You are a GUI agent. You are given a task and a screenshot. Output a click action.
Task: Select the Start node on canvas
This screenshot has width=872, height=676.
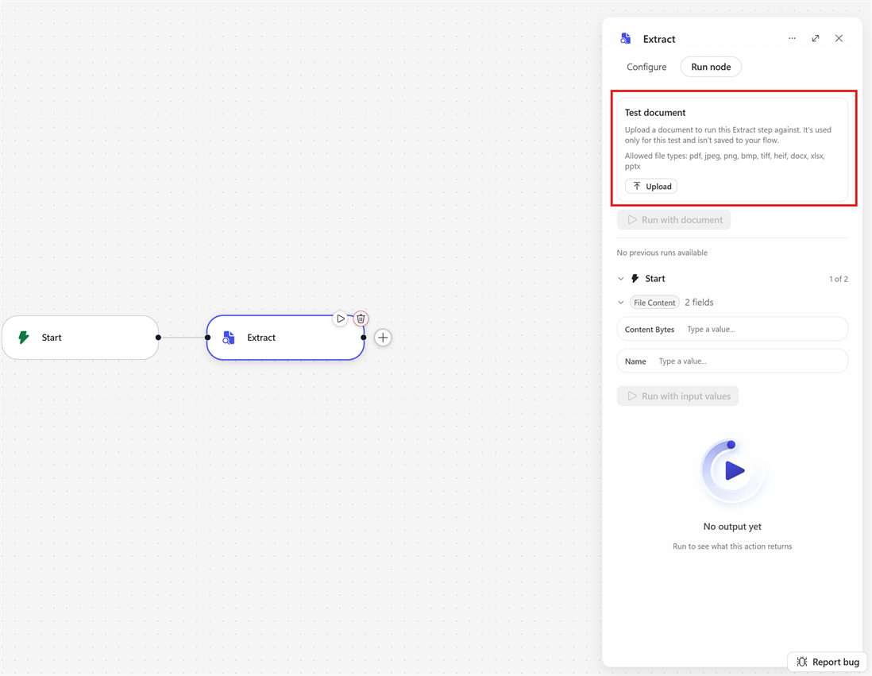81,338
